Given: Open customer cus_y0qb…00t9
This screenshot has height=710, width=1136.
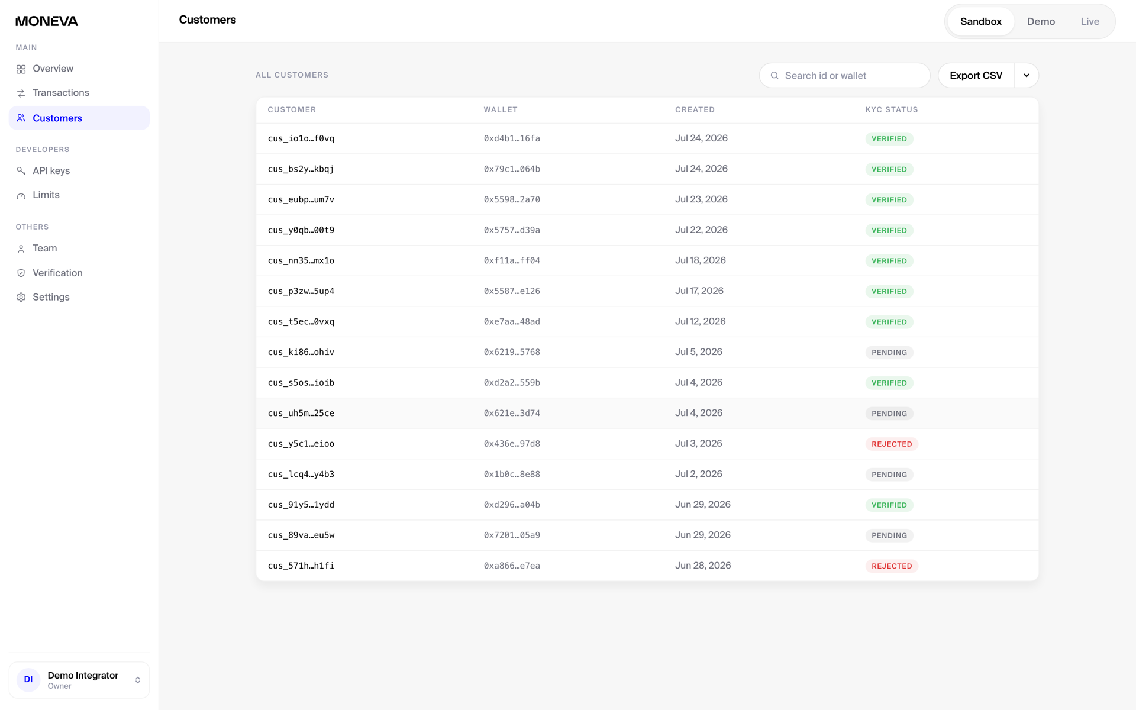Looking at the screenshot, I should [x=647, y=230].
